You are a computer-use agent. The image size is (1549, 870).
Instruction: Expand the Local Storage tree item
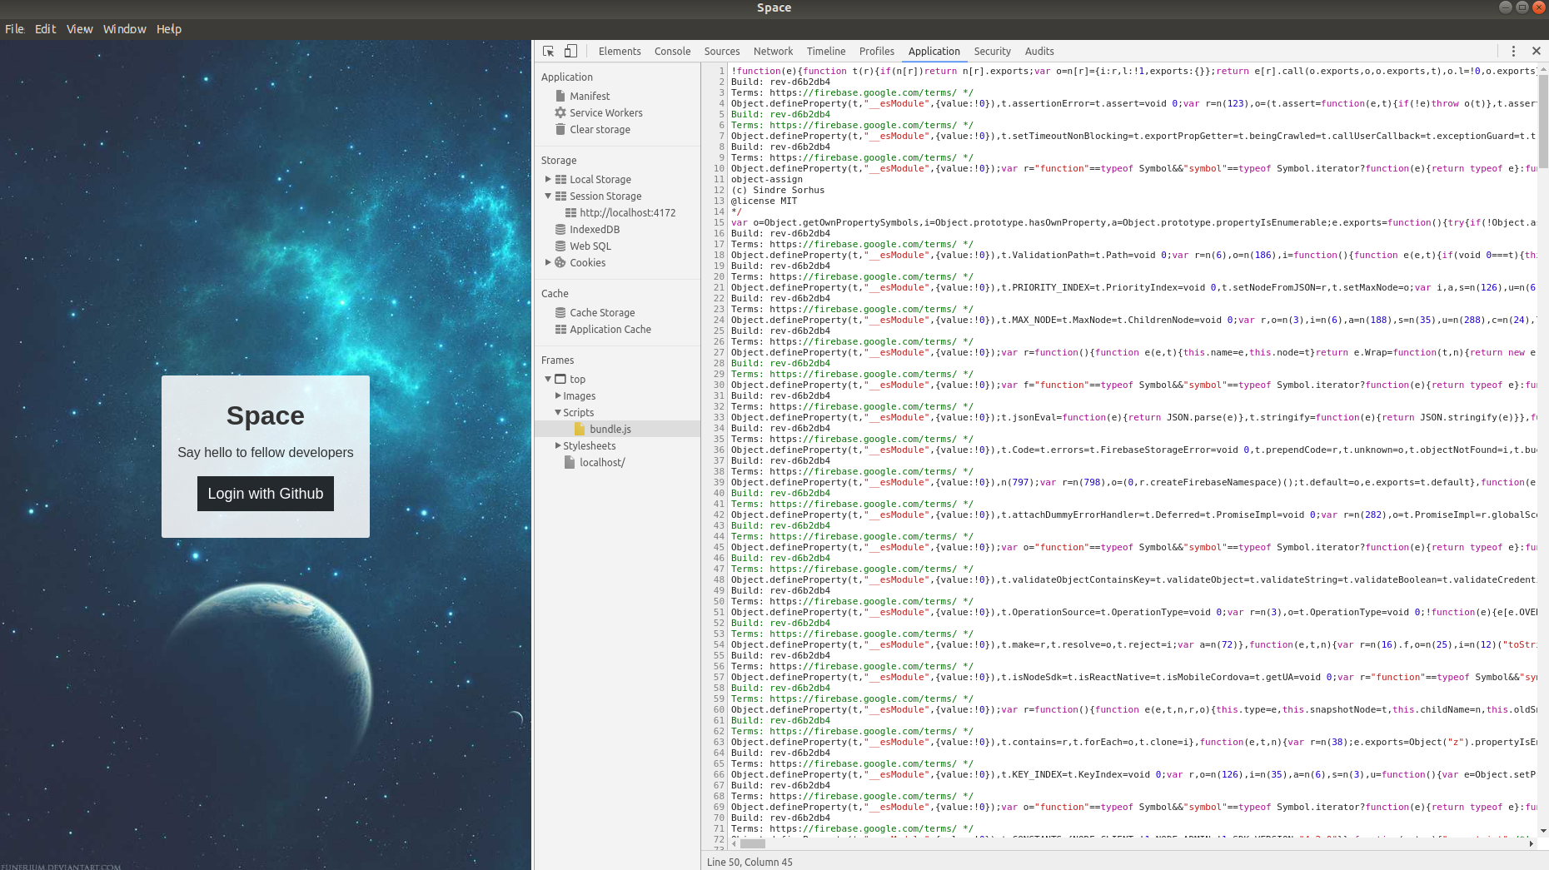coord(547,179)
